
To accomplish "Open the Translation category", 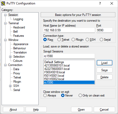I will coord(20,52).
